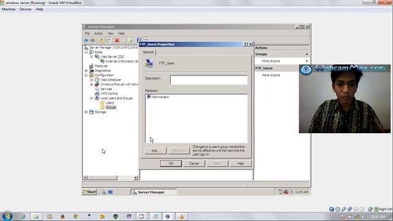Viewport: 393px width, 221px height.
Task: Open the Internet Information Services tree node
Action: coord(122,61)
